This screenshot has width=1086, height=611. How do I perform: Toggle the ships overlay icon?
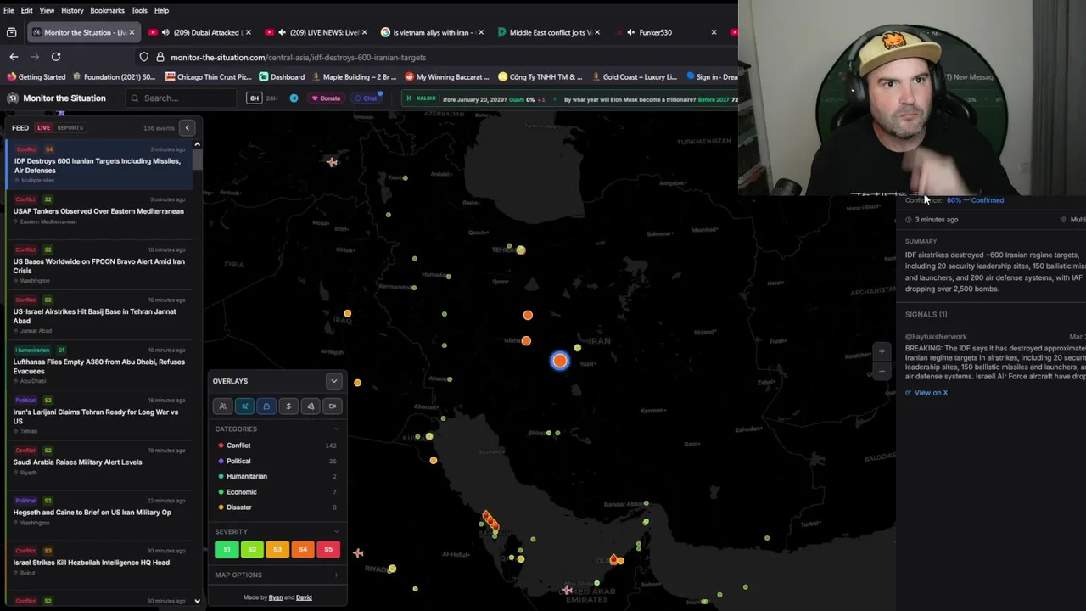[x=266, y=406]
